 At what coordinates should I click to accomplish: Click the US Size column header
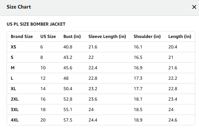point(48,37)
